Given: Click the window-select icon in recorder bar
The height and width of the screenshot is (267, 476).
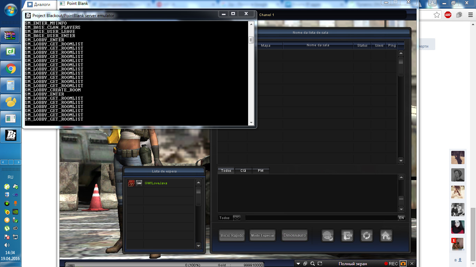Looking at the screenshot, I should (x=305, y=264).
